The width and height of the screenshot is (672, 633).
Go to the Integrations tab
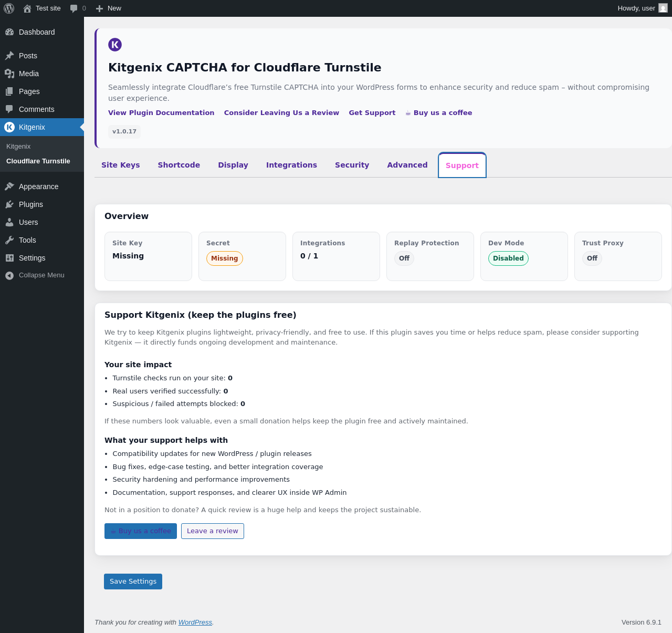291,165
